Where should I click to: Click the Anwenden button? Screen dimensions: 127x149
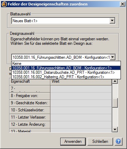[x=73, y=141]
